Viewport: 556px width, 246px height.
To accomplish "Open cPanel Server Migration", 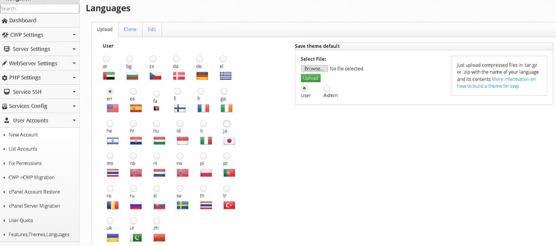I will [34, 206].
